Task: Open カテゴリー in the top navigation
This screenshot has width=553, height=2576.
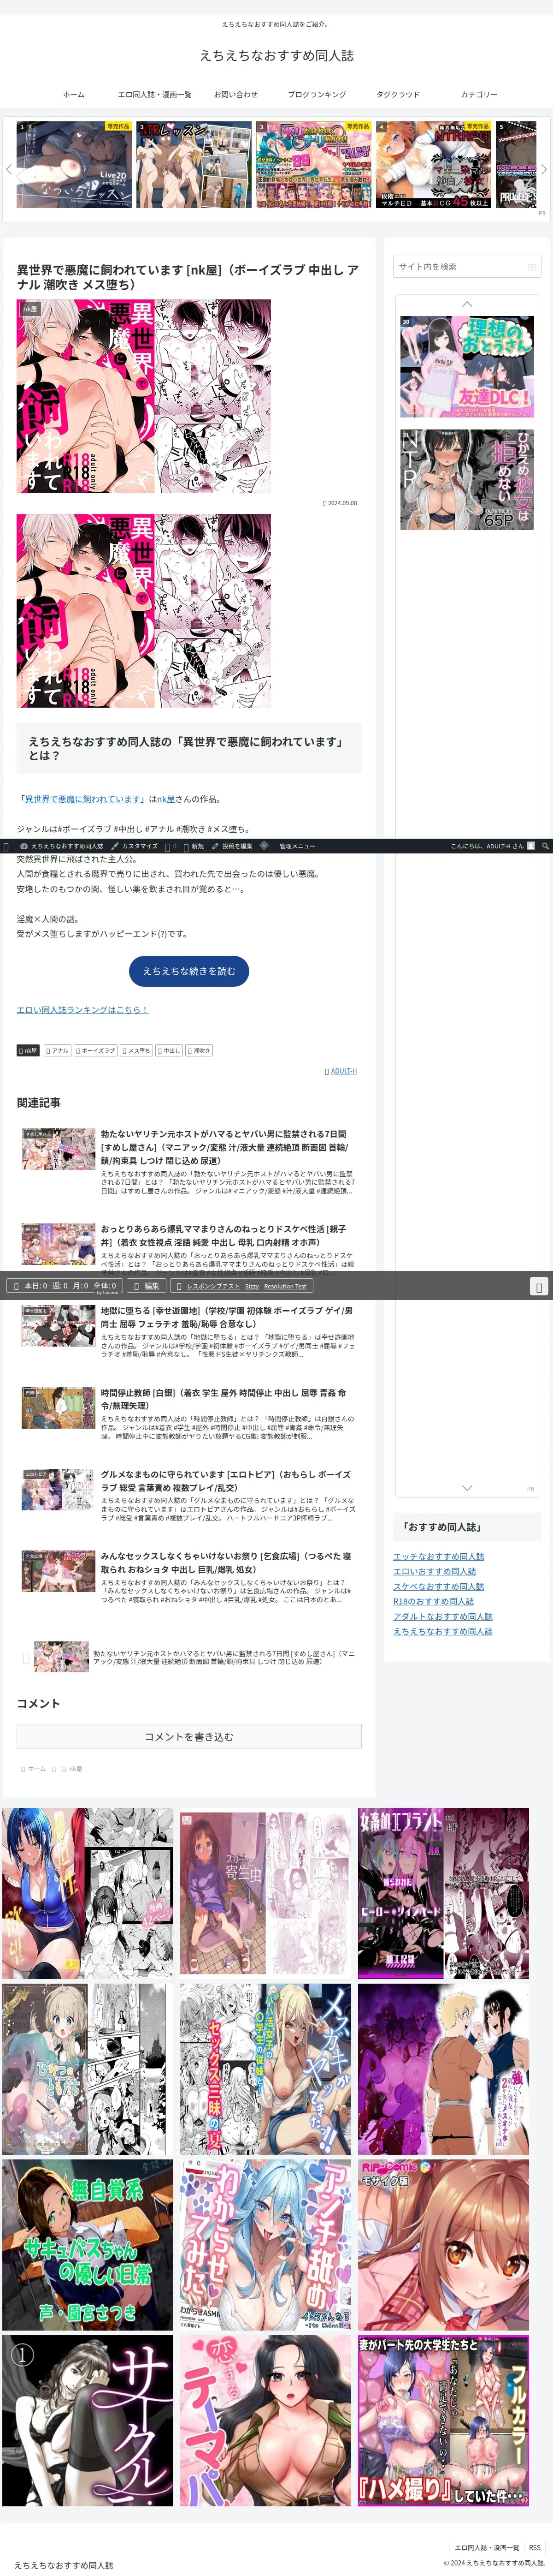Action: click(479, 94)
